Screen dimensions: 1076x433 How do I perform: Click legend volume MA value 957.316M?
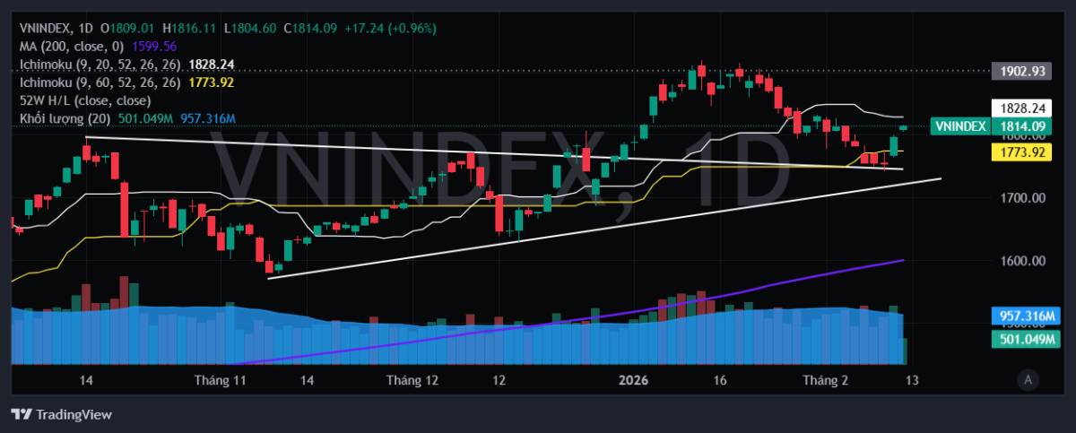(x=208, y=118)
